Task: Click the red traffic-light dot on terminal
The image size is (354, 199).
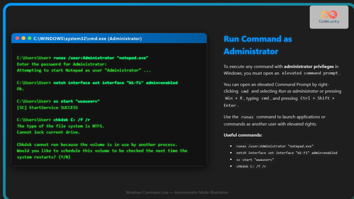Action: 17,38
